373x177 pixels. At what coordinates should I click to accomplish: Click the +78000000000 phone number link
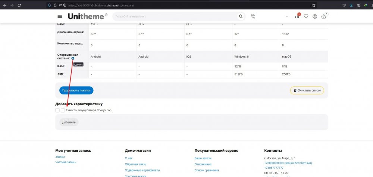288,163
